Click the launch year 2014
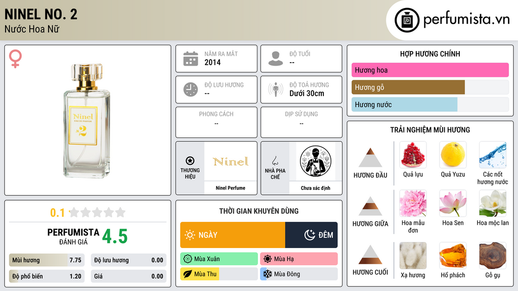This screenshot has height=291, width=518. click(x=212, y=62)
